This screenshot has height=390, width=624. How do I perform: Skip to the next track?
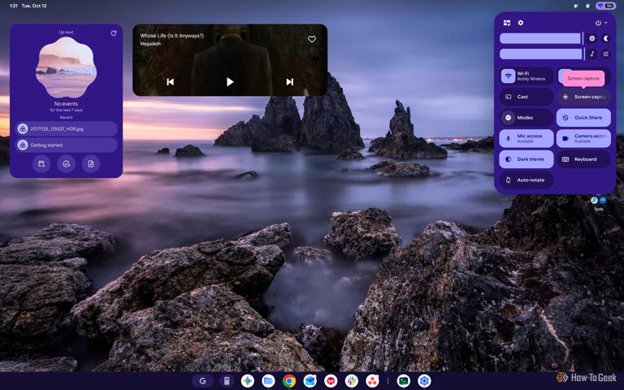point(290,81)
